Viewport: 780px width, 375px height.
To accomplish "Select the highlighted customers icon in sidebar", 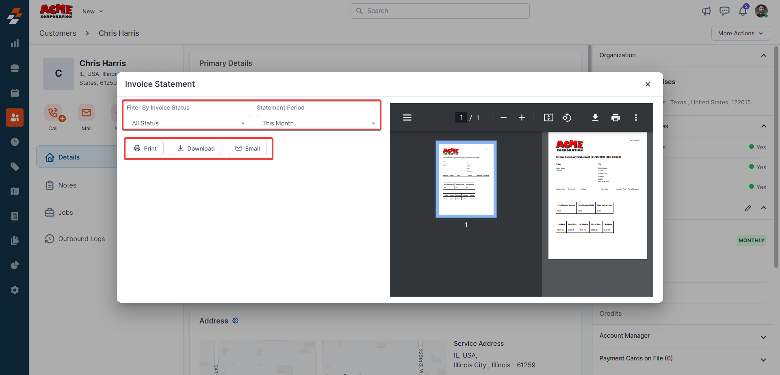I will (x=15, y=117).
